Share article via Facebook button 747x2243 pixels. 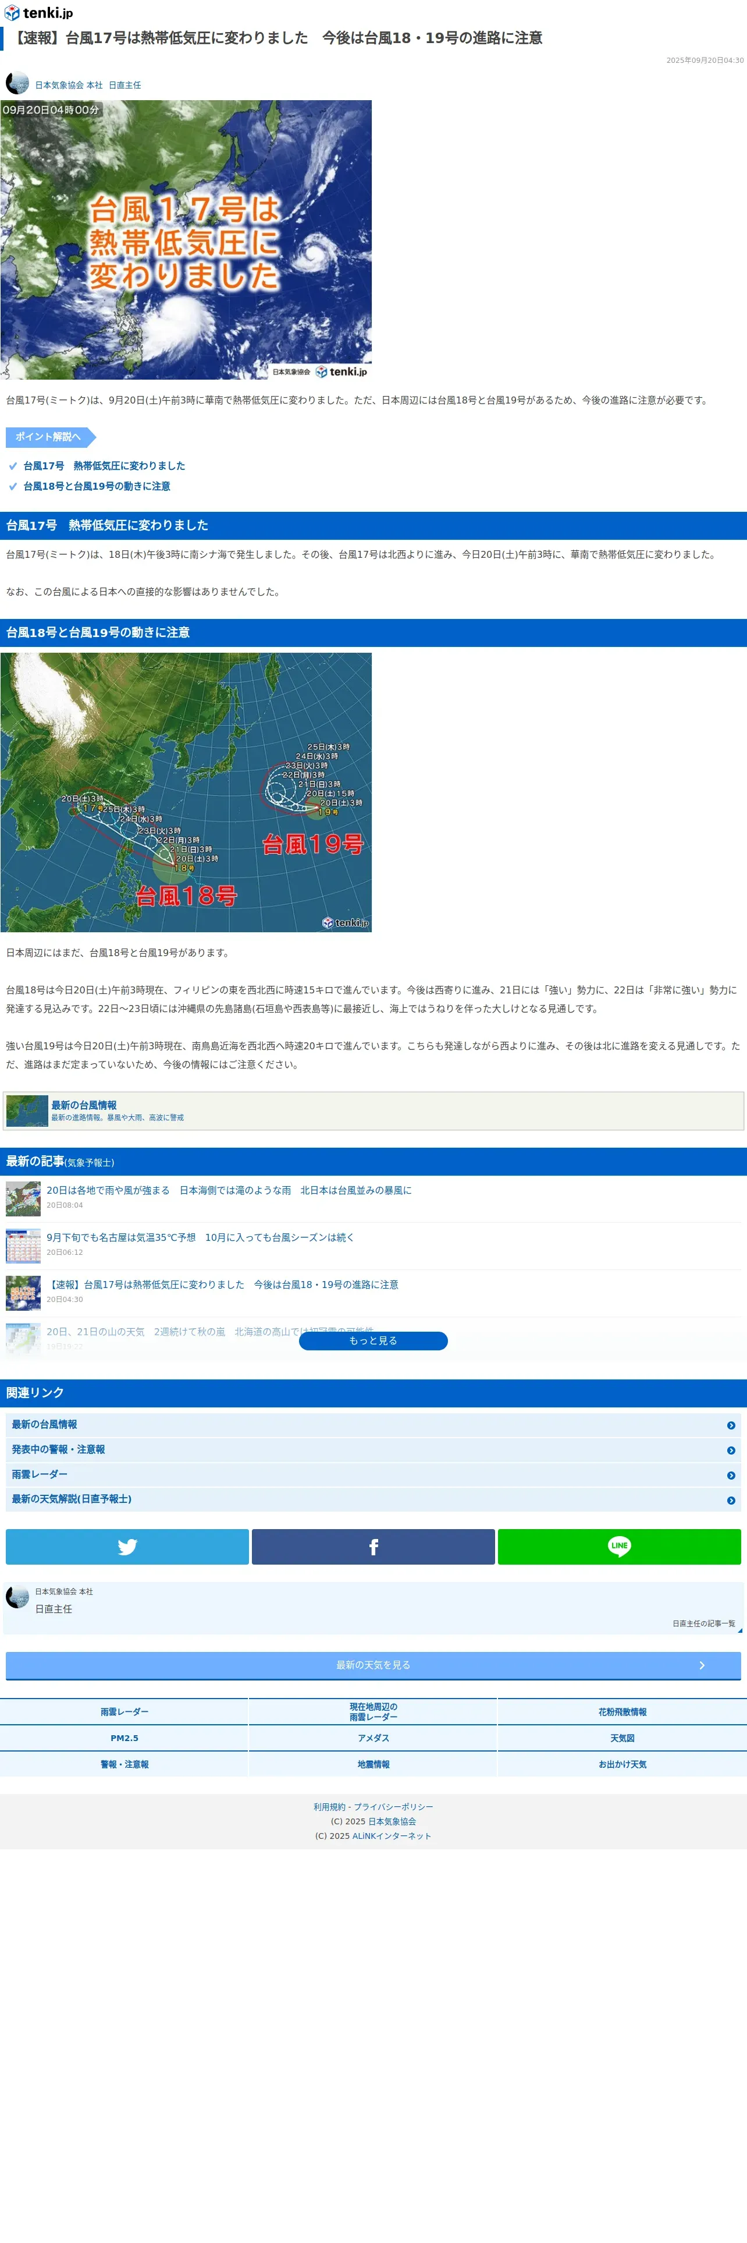point(373,1547)
